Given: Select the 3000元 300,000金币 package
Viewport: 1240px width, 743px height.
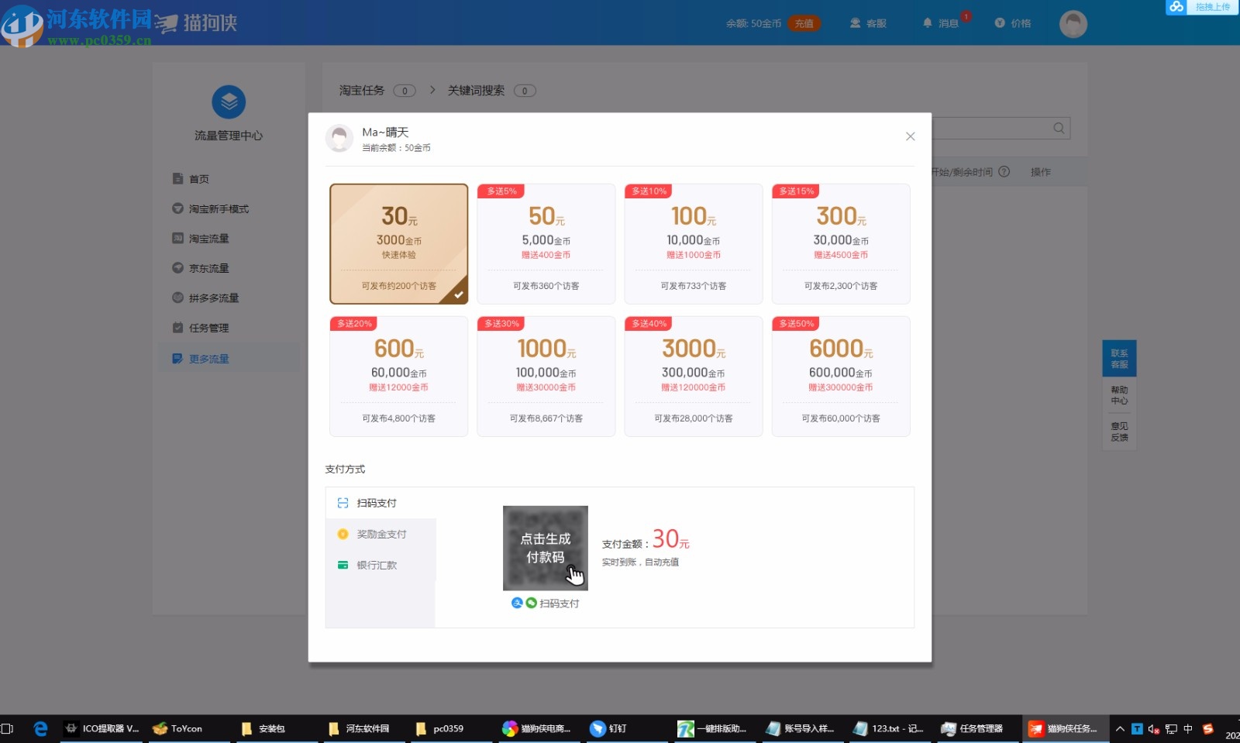Looking at the screenshot, I should [x=694, y=376].
